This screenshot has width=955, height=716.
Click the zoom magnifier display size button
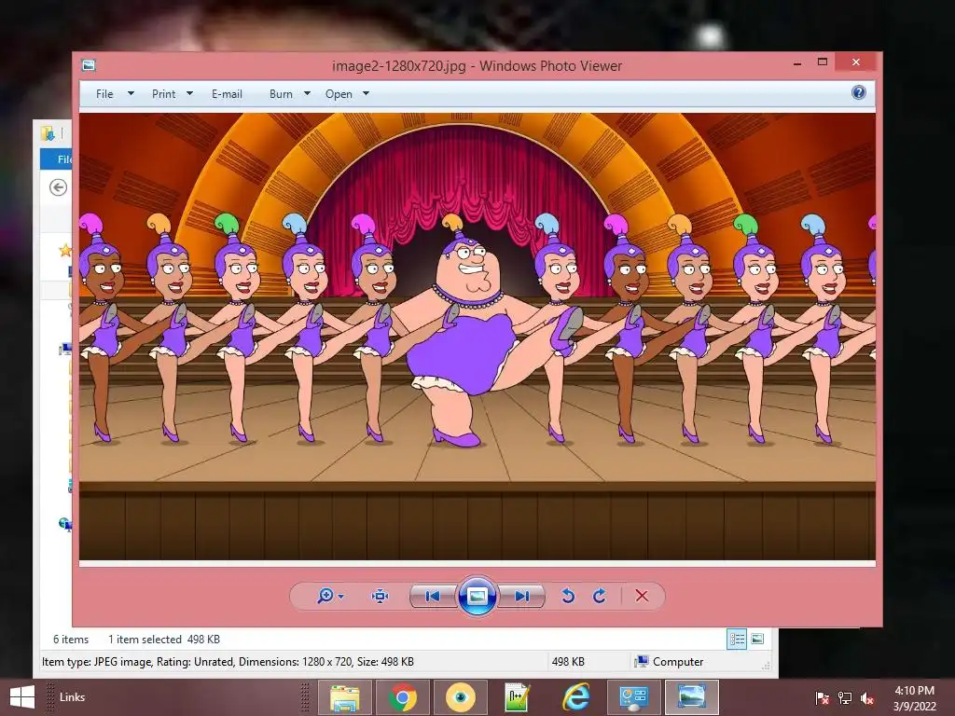click(325, 596)
